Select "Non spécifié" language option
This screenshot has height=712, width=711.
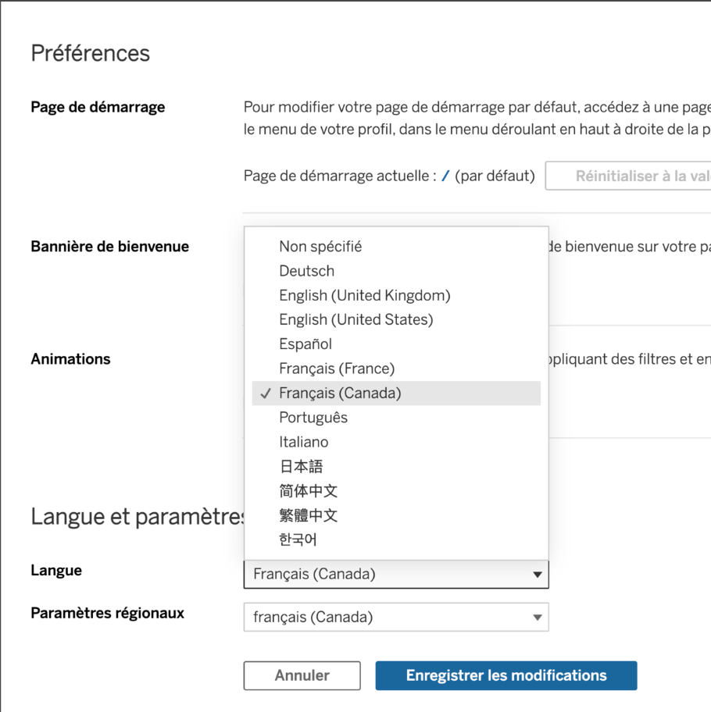click(320, 247)
